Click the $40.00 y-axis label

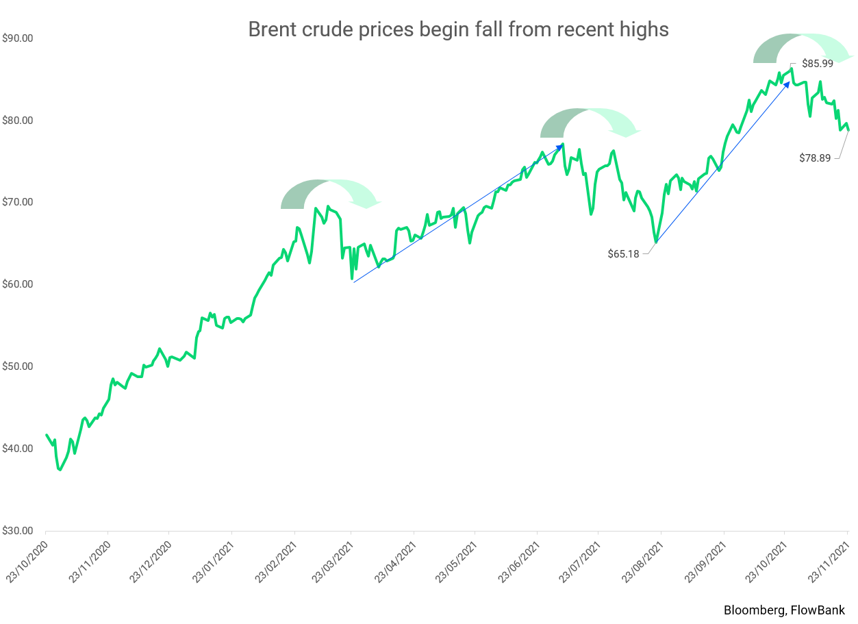(x=18, y=449)
